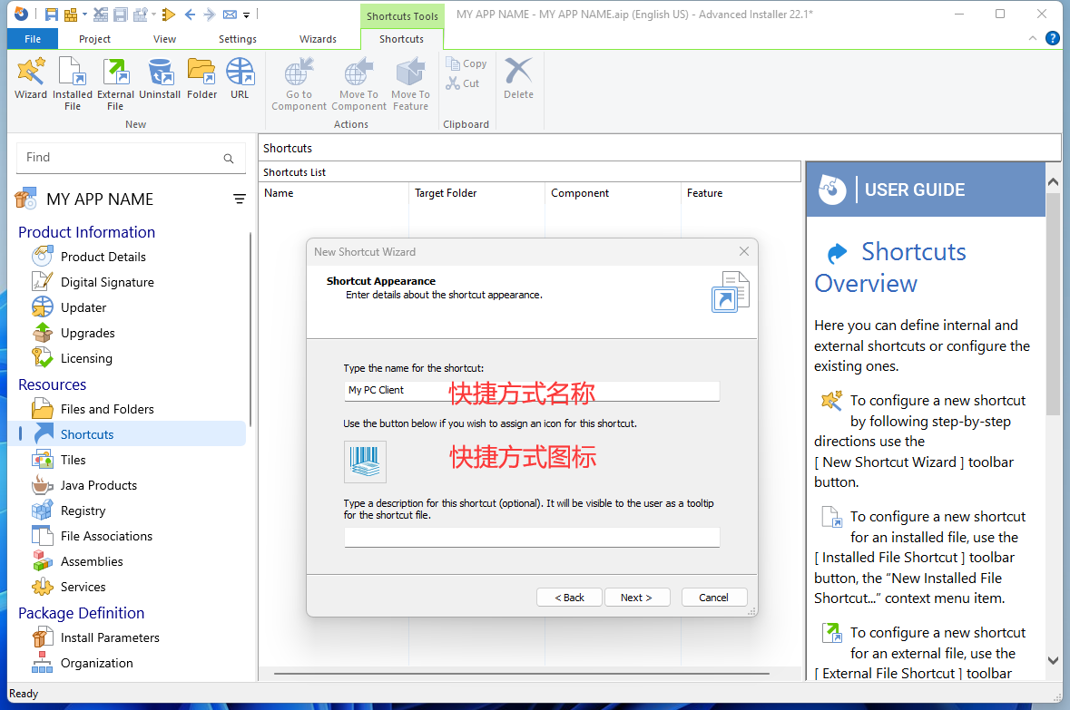
Task: Launch the shortcut Wizard ribbon button
Action: [31, 78]
